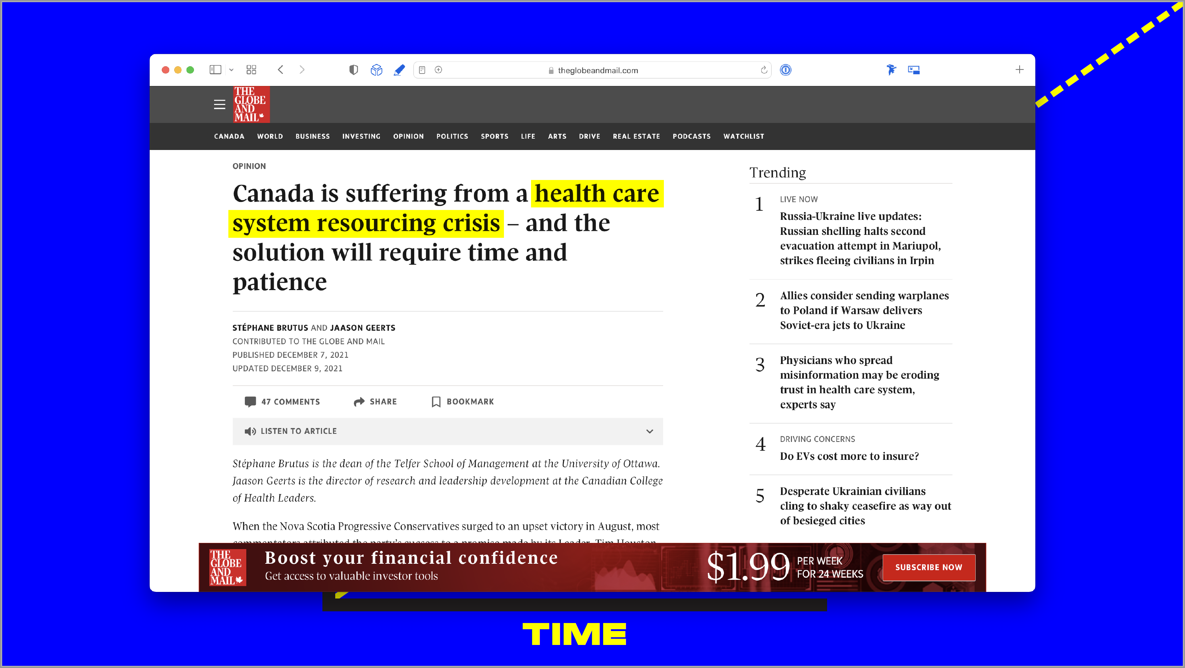This screenshot has width=1185, height=668.
Task: Open Russia-Ukraine live updates trending story
Action: (860, 238)
